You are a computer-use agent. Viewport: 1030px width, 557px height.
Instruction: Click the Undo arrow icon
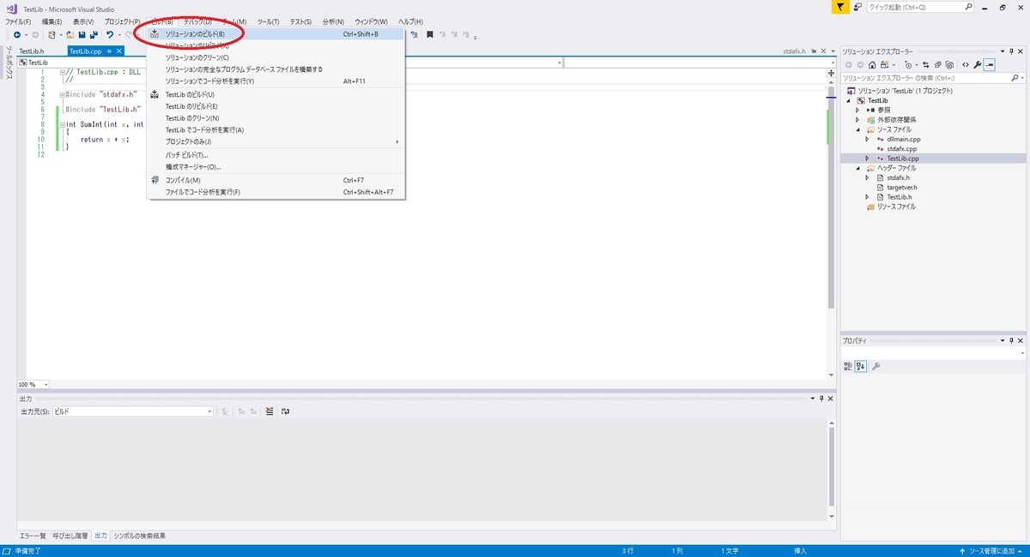109,35
